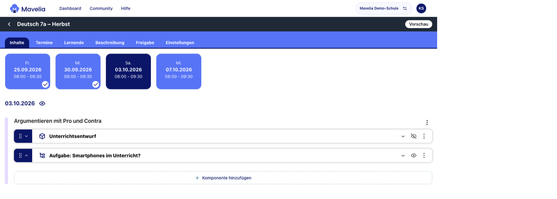Click the 03.10.2026 section heading
This screenshot has width=557, height=199.
click(x=20, y=103)
